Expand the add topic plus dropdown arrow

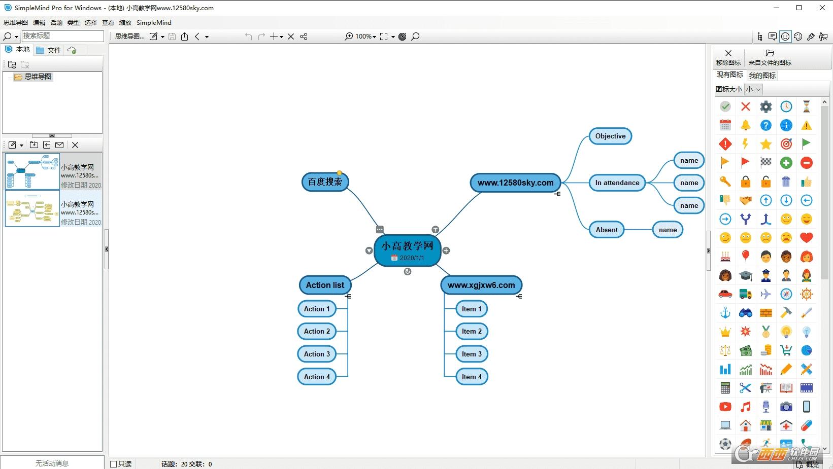pyautogui.click(x=281, y=37)
